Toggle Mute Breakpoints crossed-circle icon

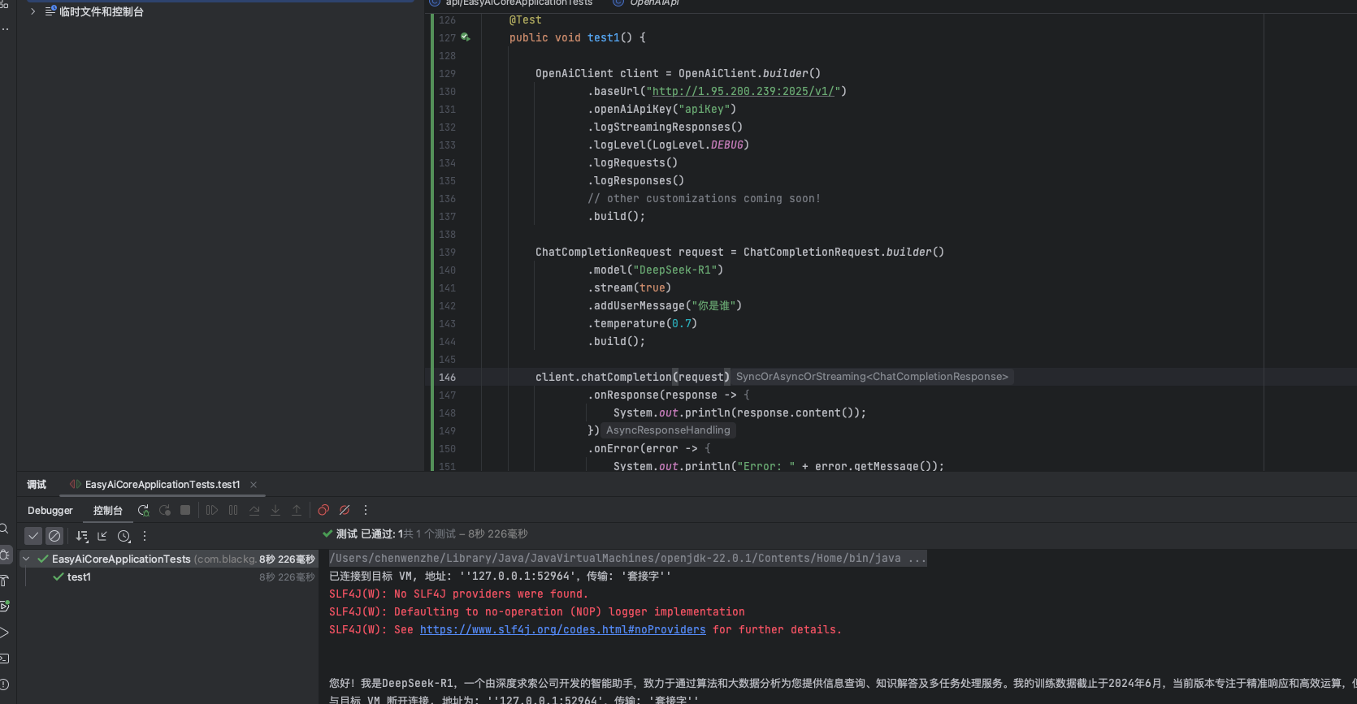(345, 510)
